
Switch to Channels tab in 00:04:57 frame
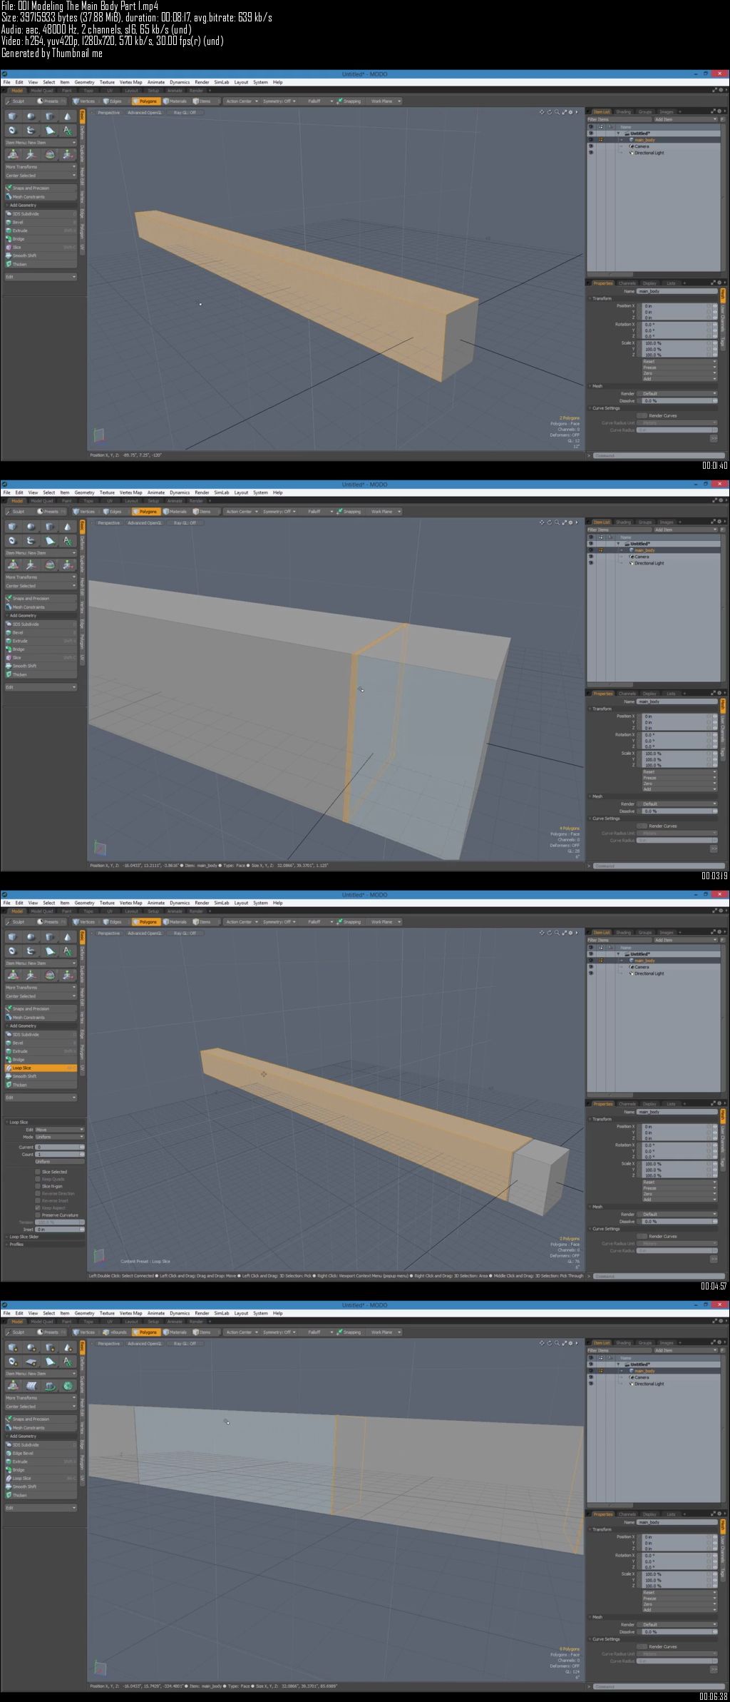[x=627, y=1103]
